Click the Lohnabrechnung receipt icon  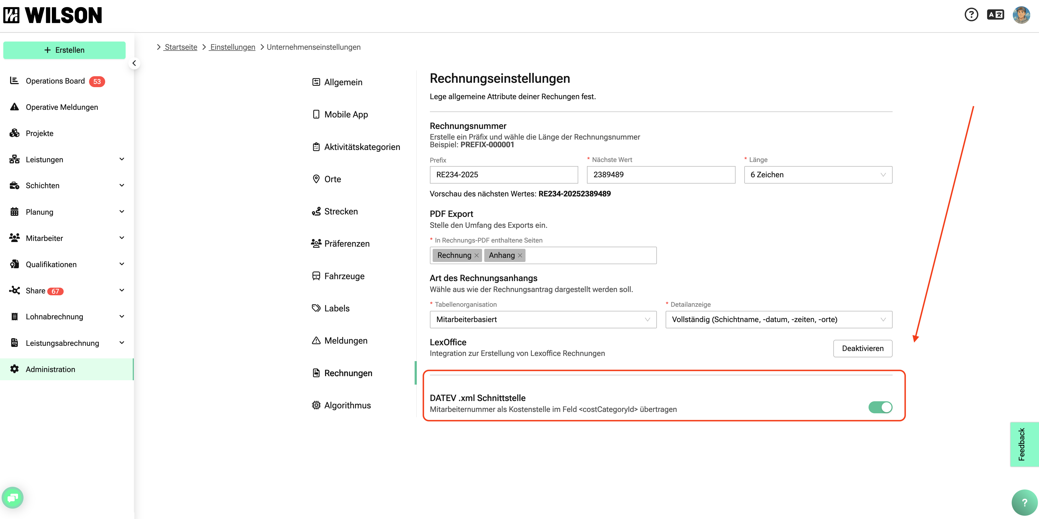pyautogui.click(x=14, y=317)
